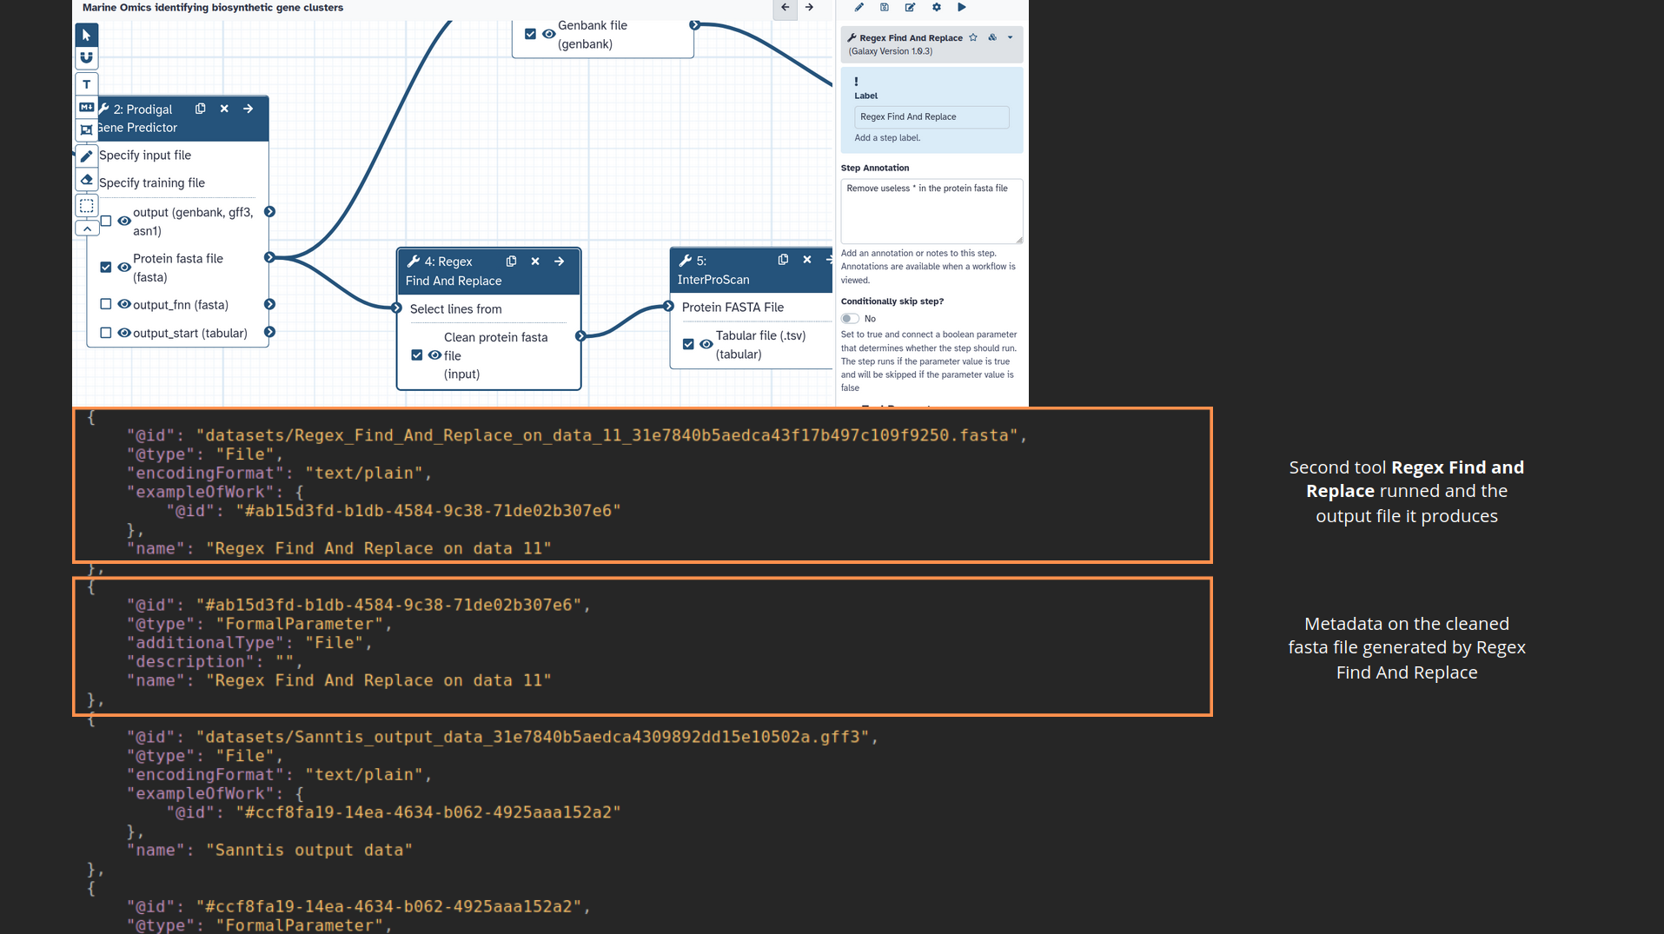Click arrow icon on Prodigal node header

[x=249, y=109]
